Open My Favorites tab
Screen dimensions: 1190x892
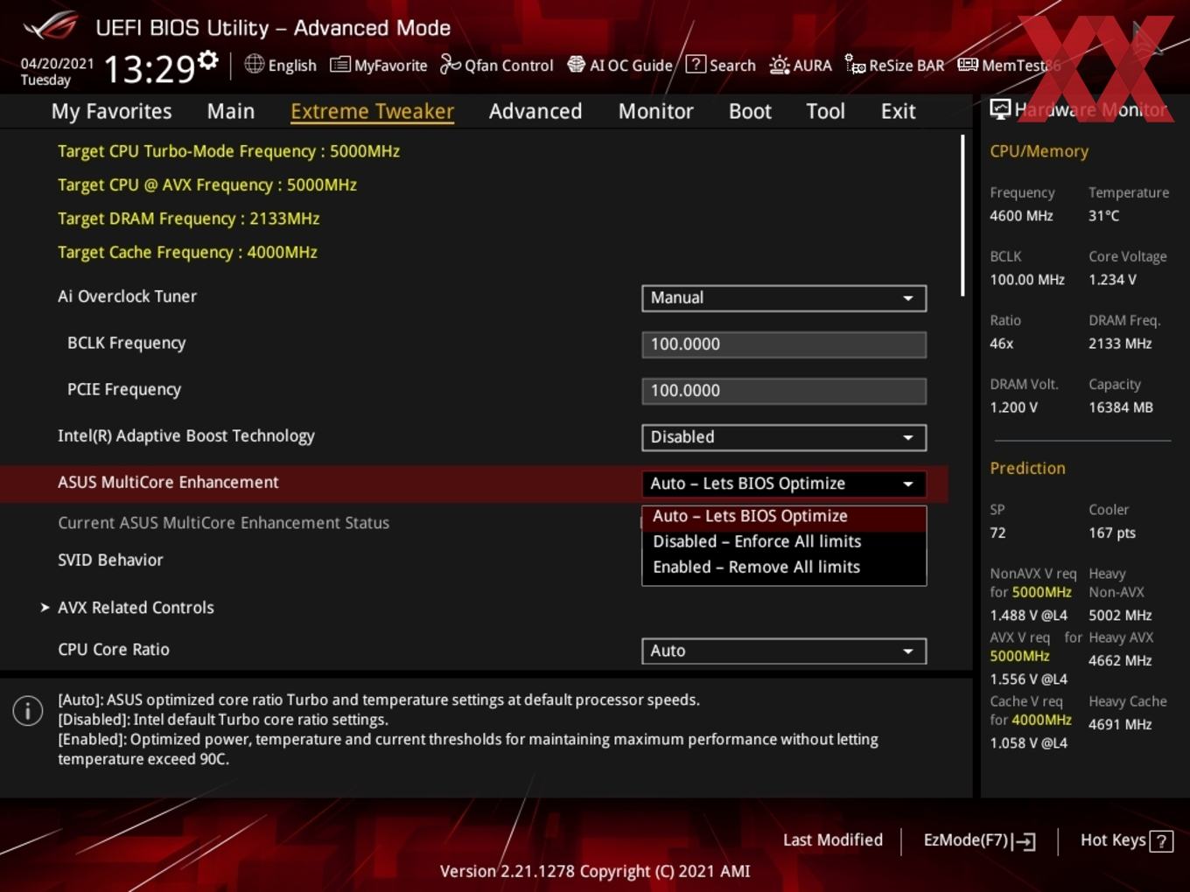tap(111, 111)
